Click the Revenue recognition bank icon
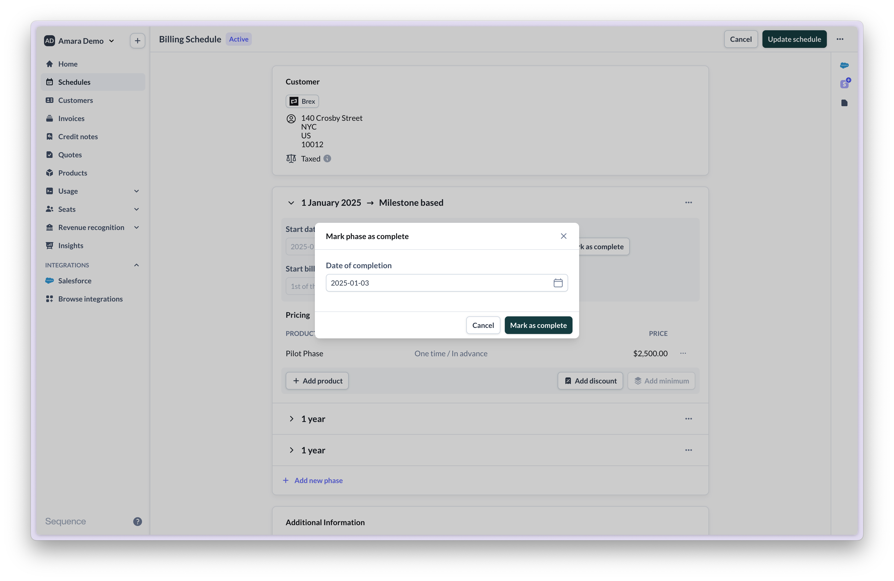 pos(49,228)
